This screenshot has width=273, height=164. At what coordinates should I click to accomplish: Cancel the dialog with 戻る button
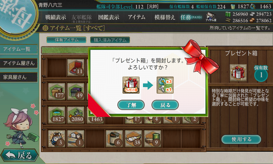165,105
